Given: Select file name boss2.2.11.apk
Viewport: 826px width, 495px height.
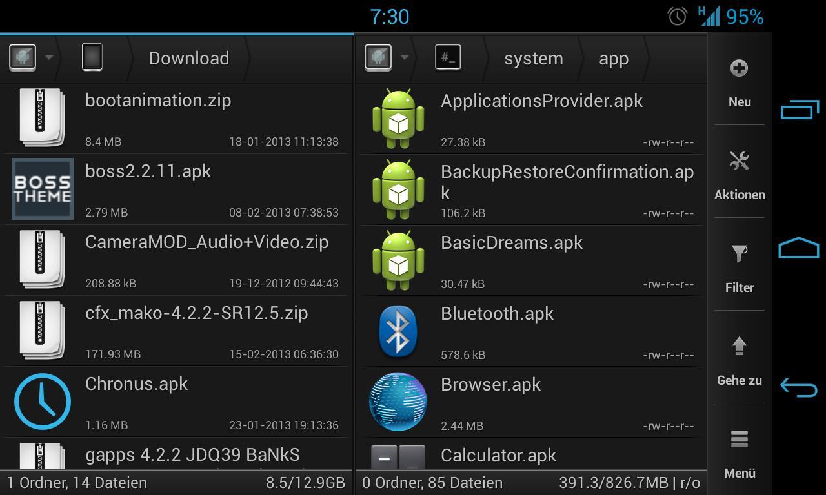Looking at the screenshot, I should (148, 171).
